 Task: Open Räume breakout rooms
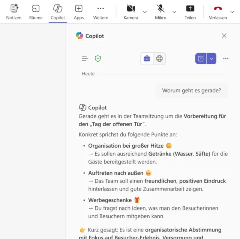tap(36, 12)
